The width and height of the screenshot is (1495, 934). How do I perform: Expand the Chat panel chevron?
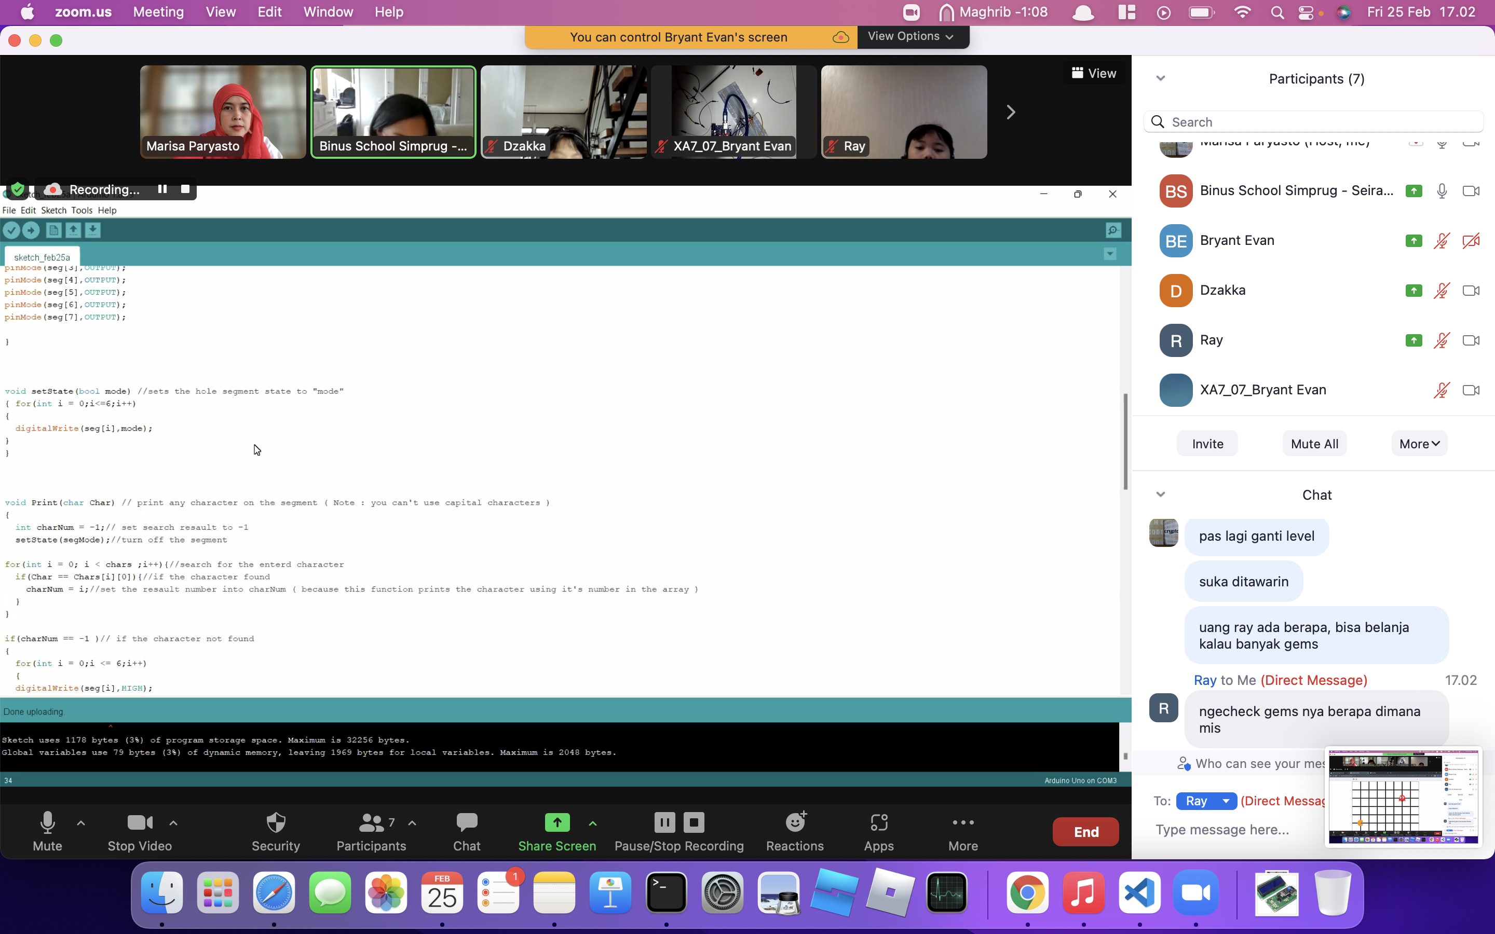[x=1160, y=493]
